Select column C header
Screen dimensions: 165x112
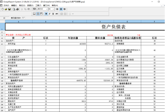(73, 22)
